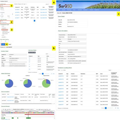Select the inframe deletion consequence option
The image size is (120, 120).
tap(5, 30)
